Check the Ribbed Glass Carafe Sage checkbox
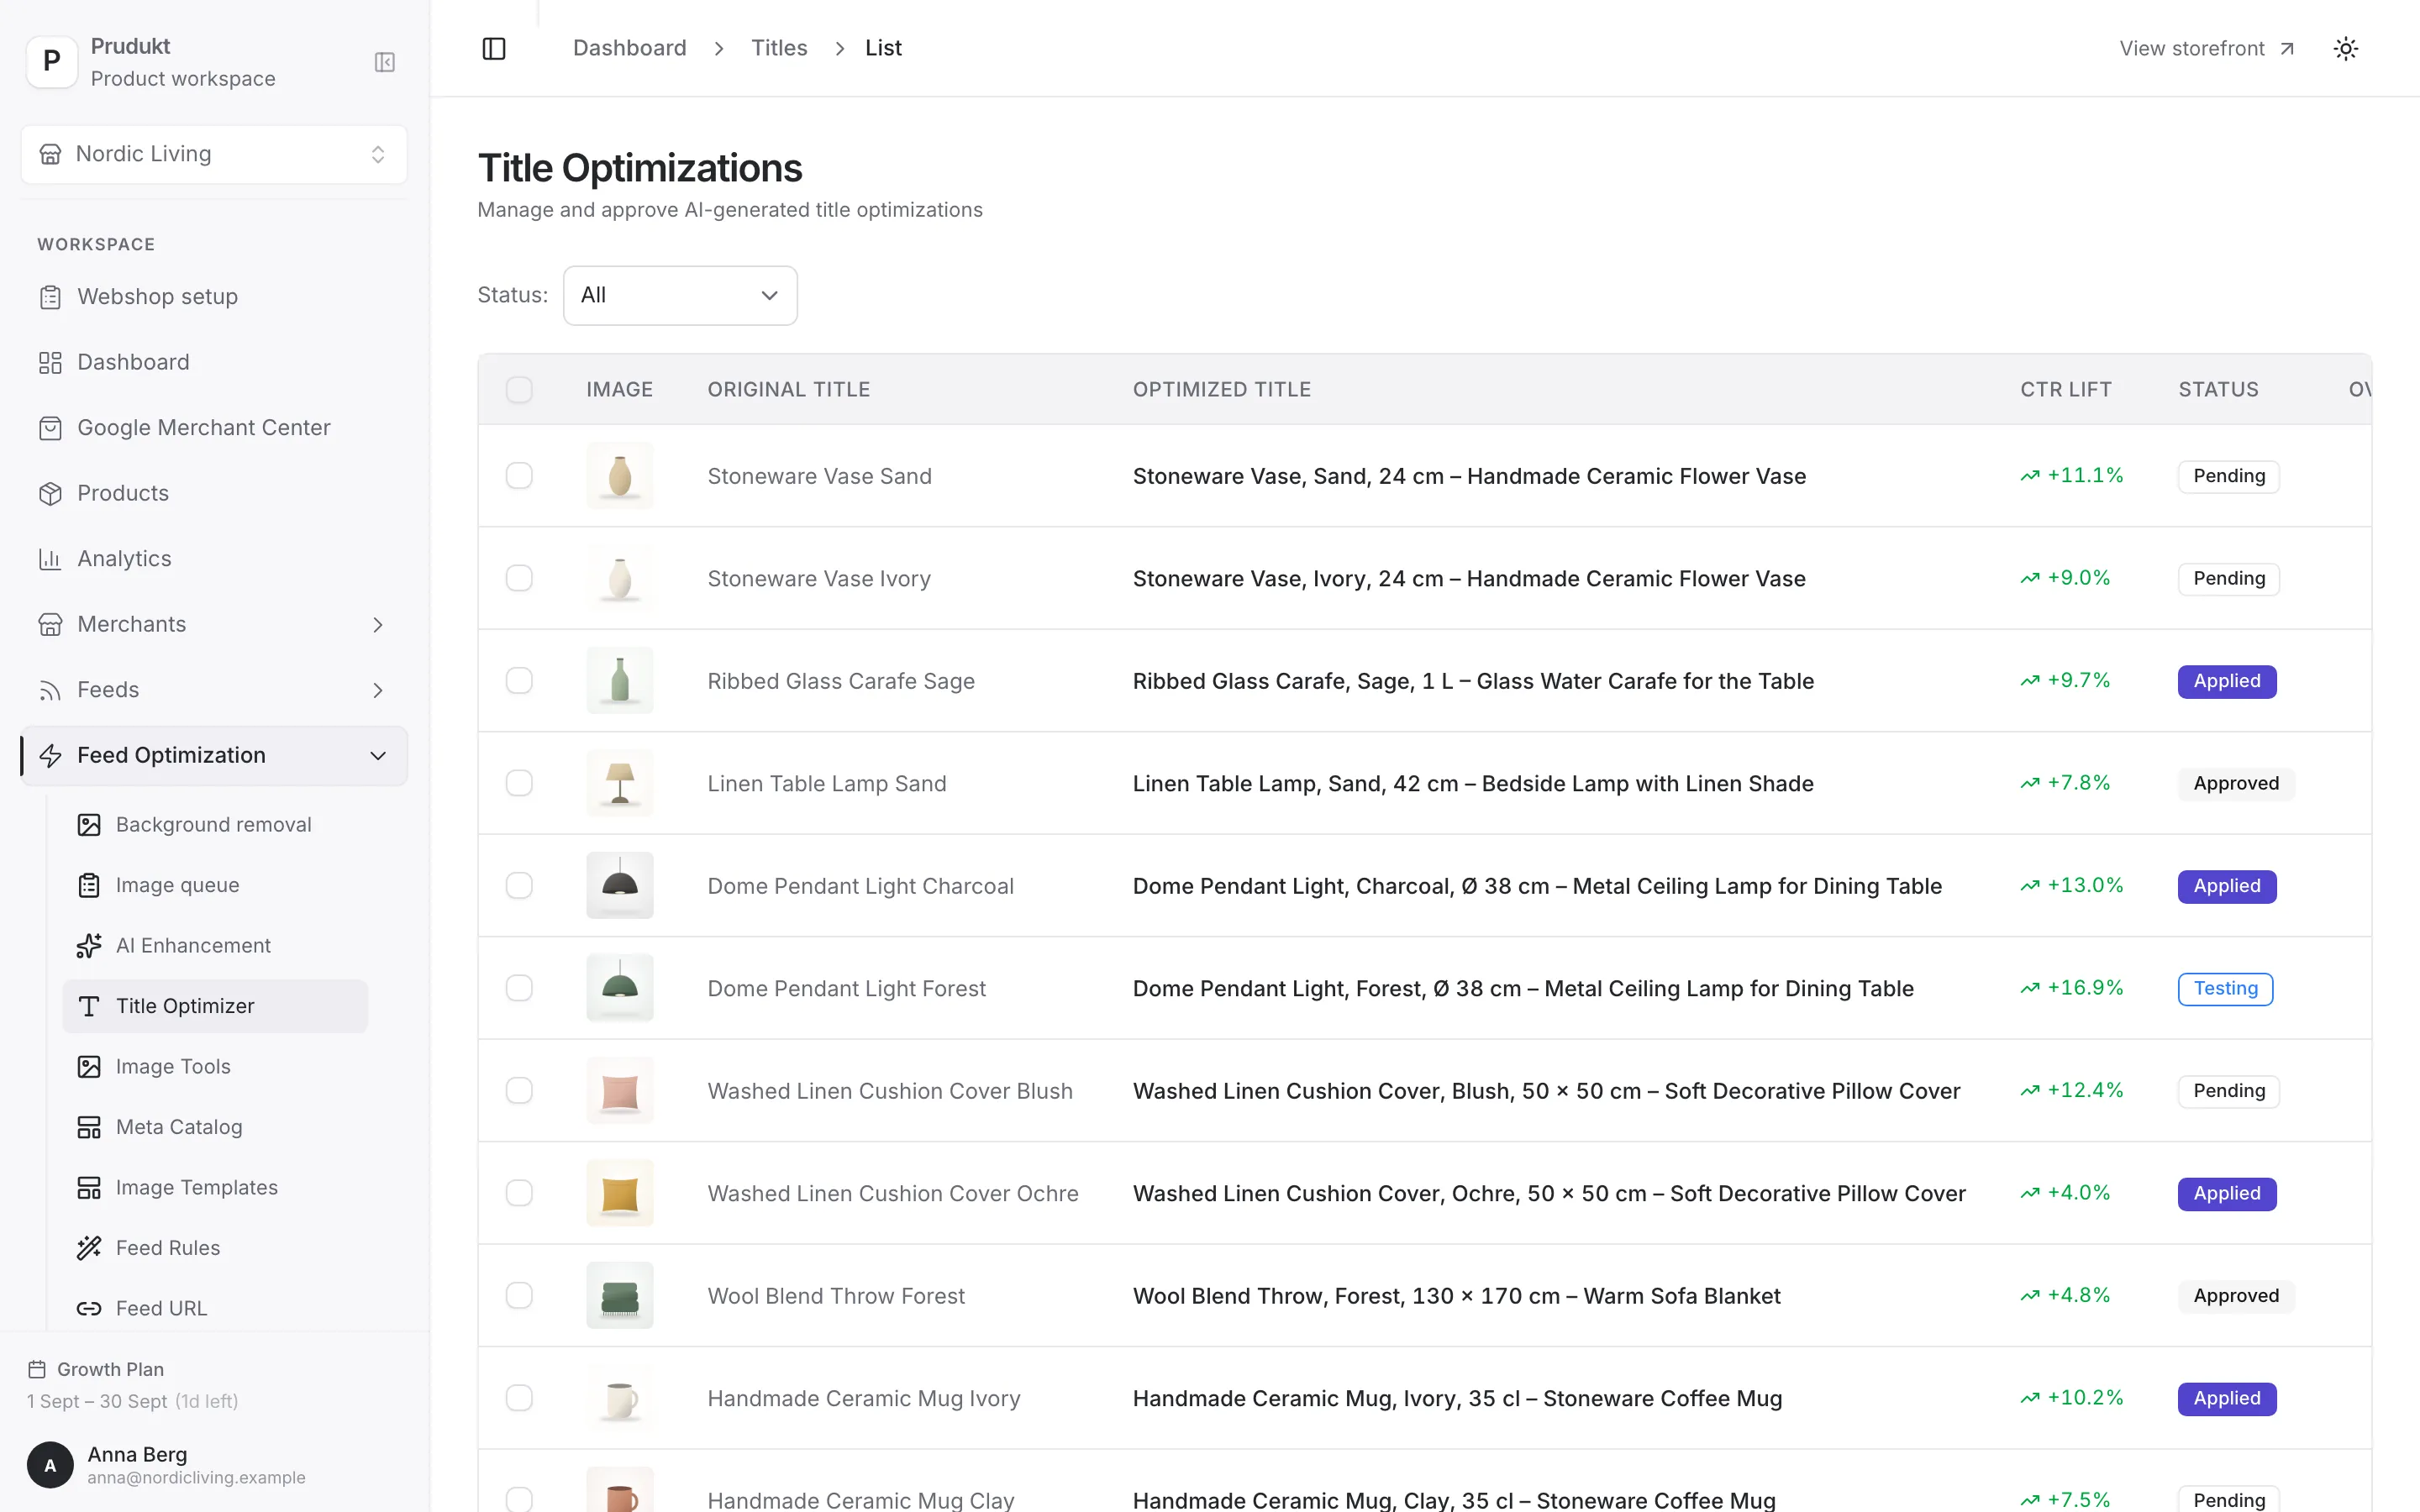 519,680
